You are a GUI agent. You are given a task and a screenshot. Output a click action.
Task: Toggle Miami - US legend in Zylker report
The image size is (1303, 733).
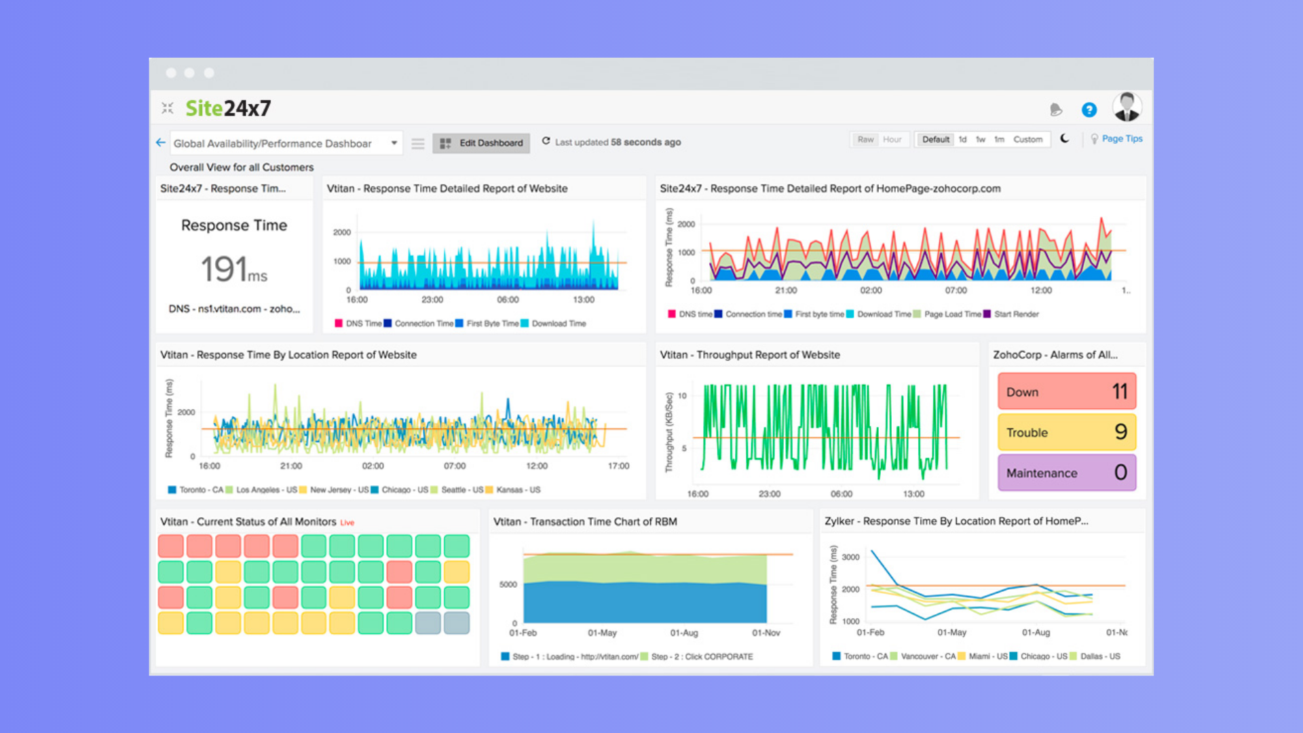point(983,656)
